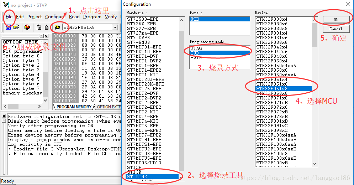Click 'Memory checksu' row in side panel
The width and height of the screenshot is (354, 185).
pos(22,93)
